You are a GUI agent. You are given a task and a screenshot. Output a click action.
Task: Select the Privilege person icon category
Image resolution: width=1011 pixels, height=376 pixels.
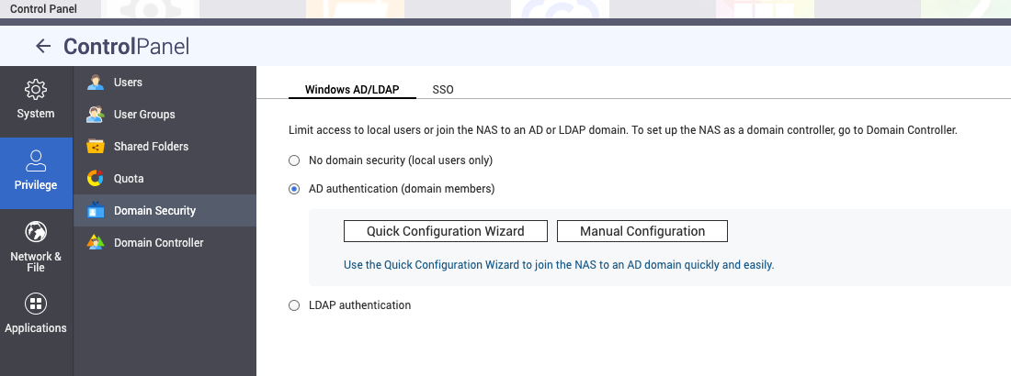click(x=36, y=161)
